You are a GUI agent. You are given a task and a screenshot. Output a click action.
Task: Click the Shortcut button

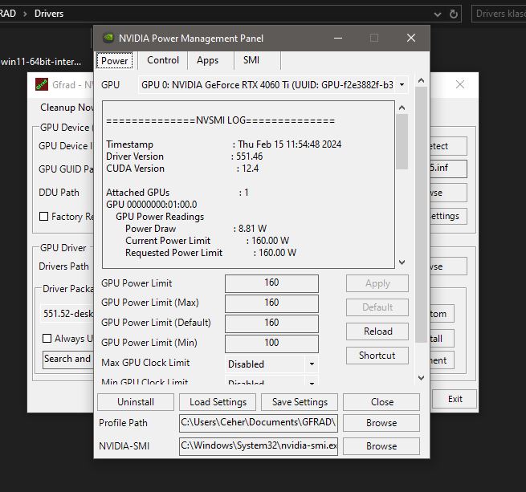(x=377, y=356)
